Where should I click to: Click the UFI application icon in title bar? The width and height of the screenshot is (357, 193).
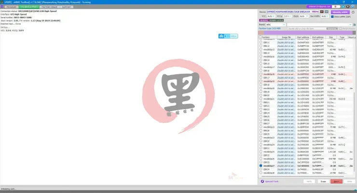[x=2, y=2]
